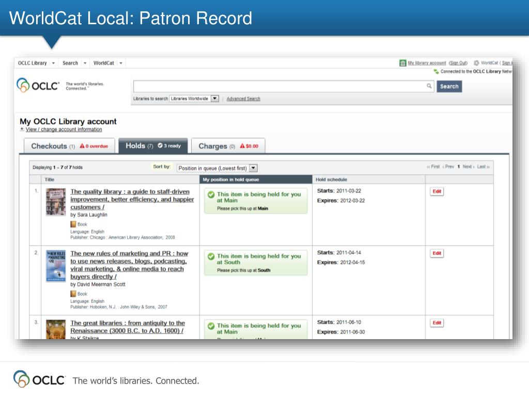This screenshot has height=397, width=529.
Task: Open View / change account information link
Action: [x=64, y=129]
